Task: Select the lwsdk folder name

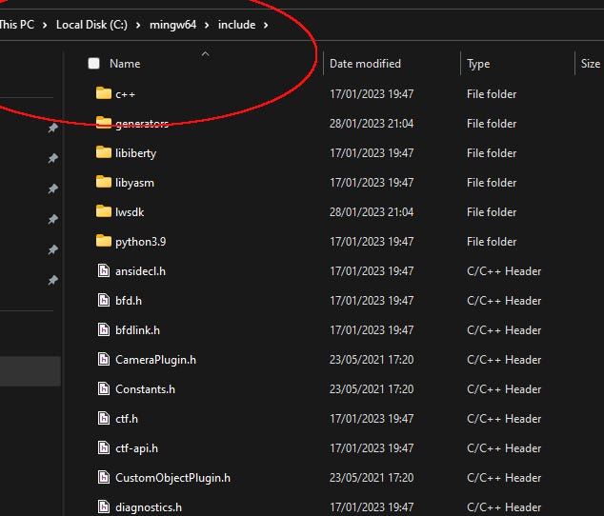Action: [130, 211]
